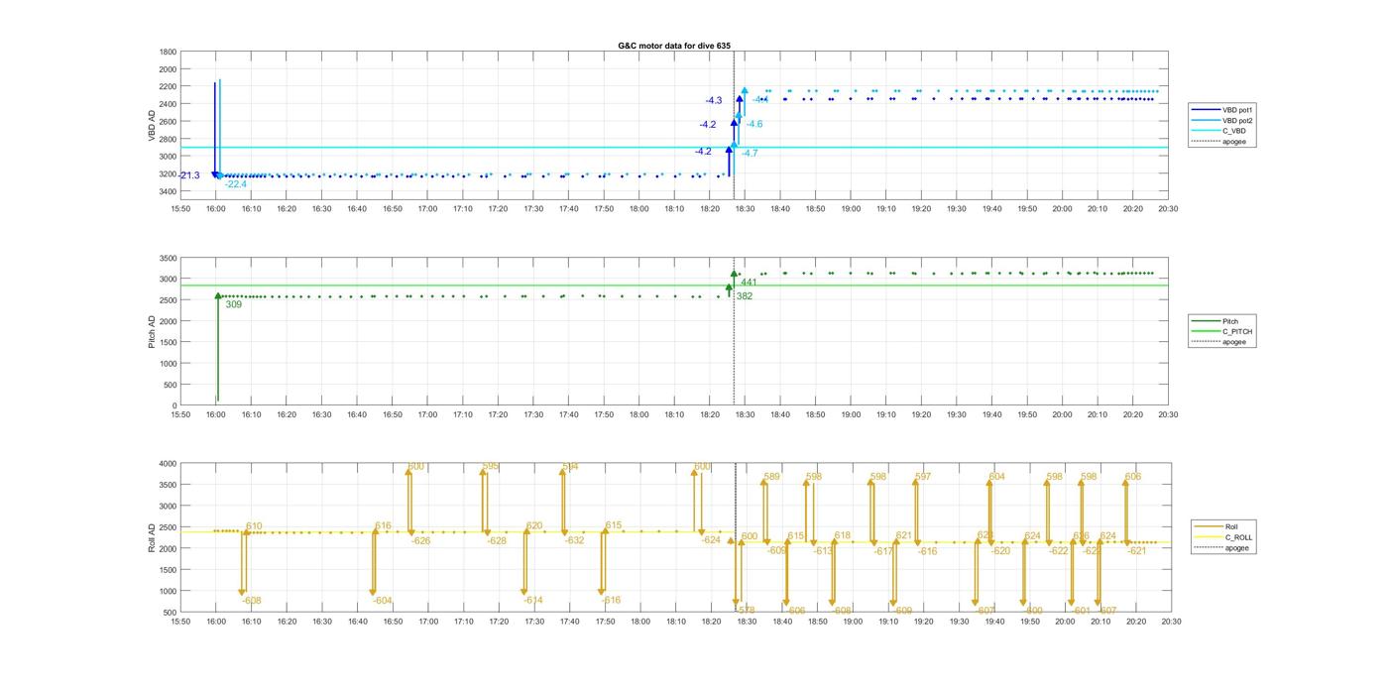Click the '-616' roll annotation near 19:20
Viewport: 1388px width, 687px height.
pyautogui.click(x=928, y=551)
